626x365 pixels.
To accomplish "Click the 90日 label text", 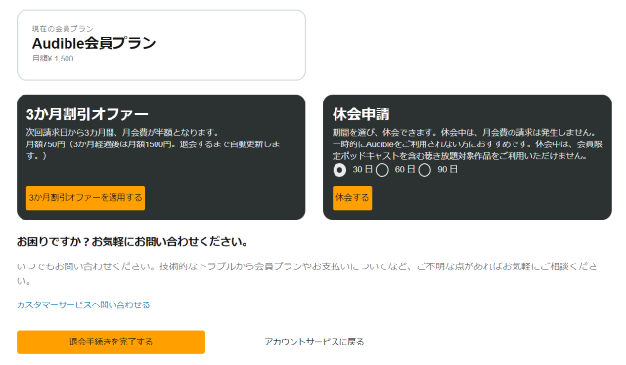I will point(447,170).
